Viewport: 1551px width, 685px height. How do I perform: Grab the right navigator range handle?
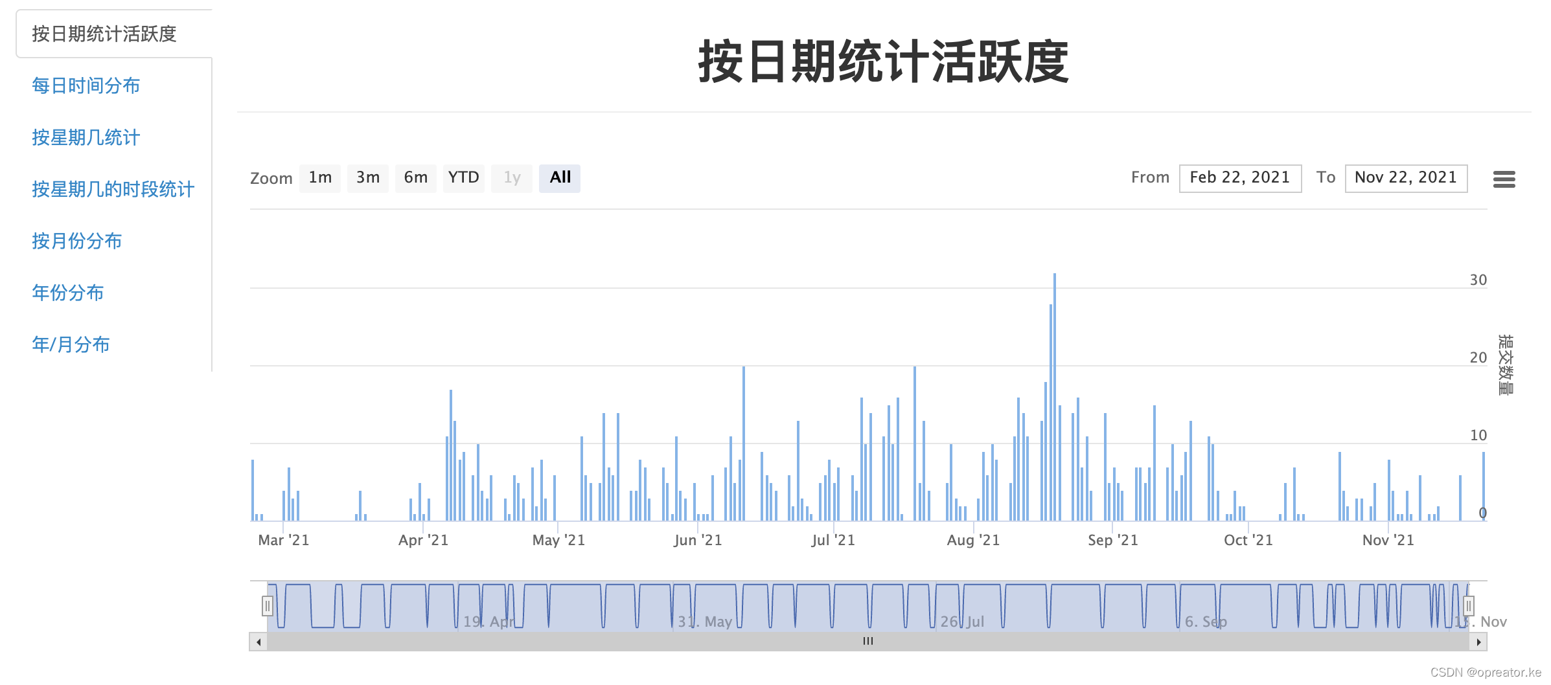(1469, 606)
